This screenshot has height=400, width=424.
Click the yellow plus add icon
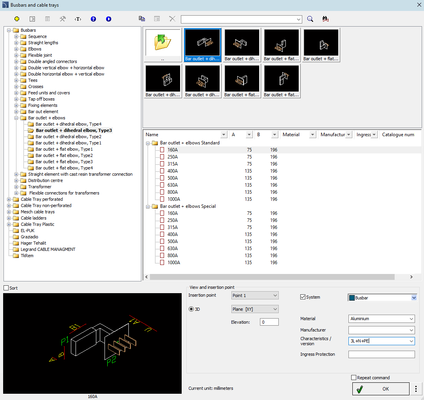[17, 19]
